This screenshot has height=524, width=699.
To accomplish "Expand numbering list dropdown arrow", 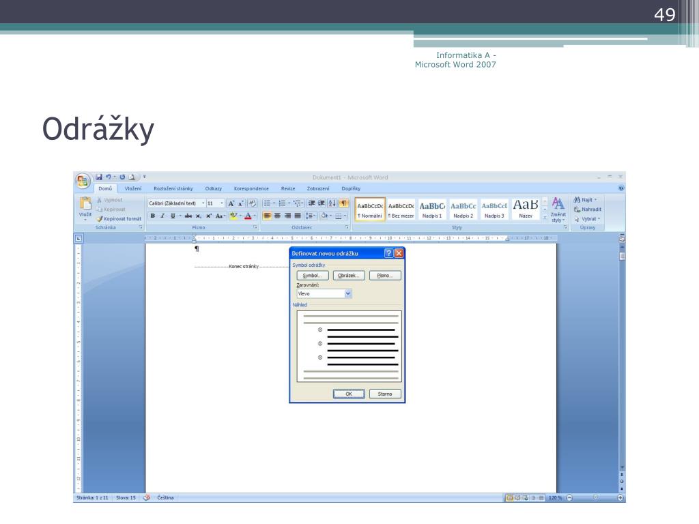I will click(289, 203).
